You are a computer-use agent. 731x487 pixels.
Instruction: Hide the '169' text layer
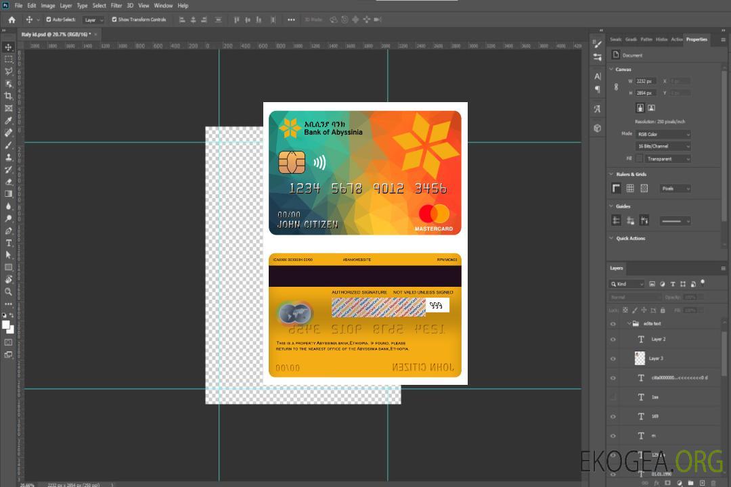[x=613, y=417]
